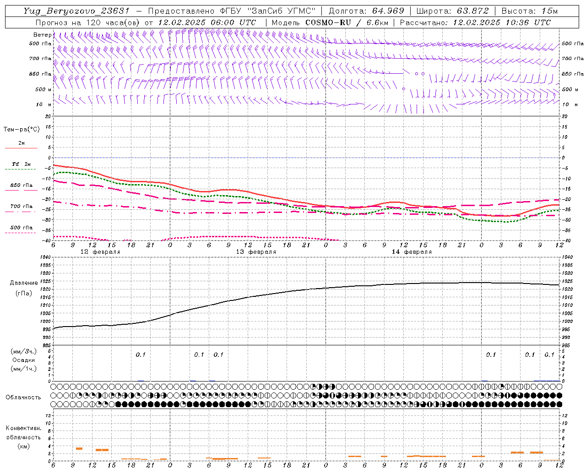Click the station title Yug_Beryozovo_23631
The width and height of the screenshot is (586, 469).
(76, 11)
